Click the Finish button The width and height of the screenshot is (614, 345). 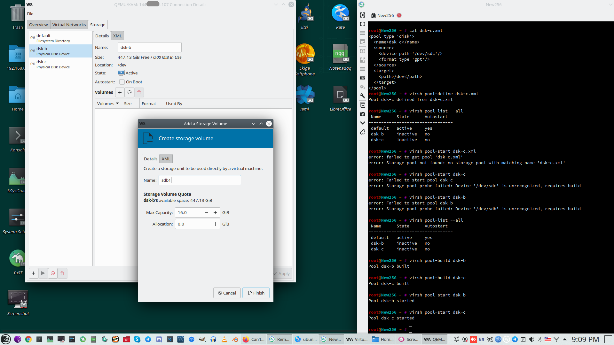coord(256,293)
